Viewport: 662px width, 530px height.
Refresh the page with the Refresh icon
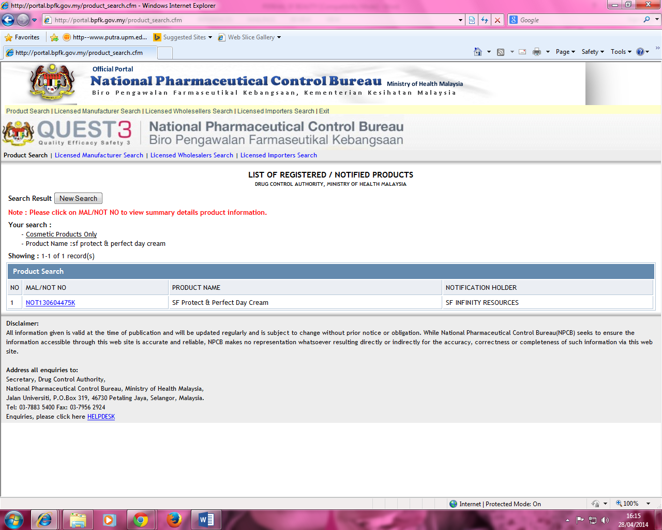tap(485, 20)
